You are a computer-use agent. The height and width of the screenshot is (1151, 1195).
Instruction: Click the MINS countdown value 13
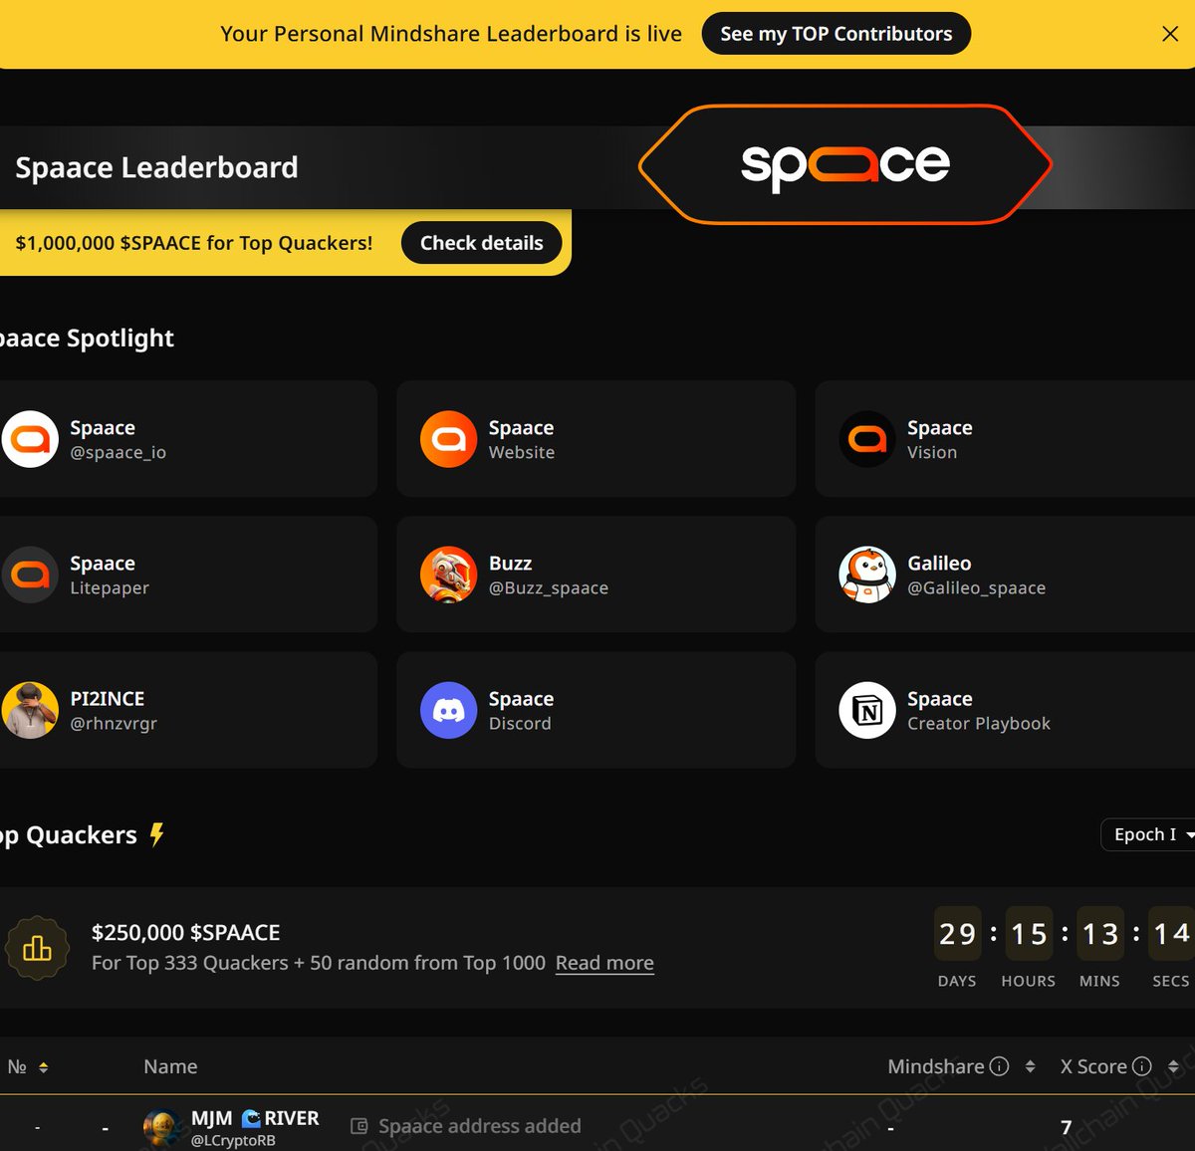[1101, 934]
